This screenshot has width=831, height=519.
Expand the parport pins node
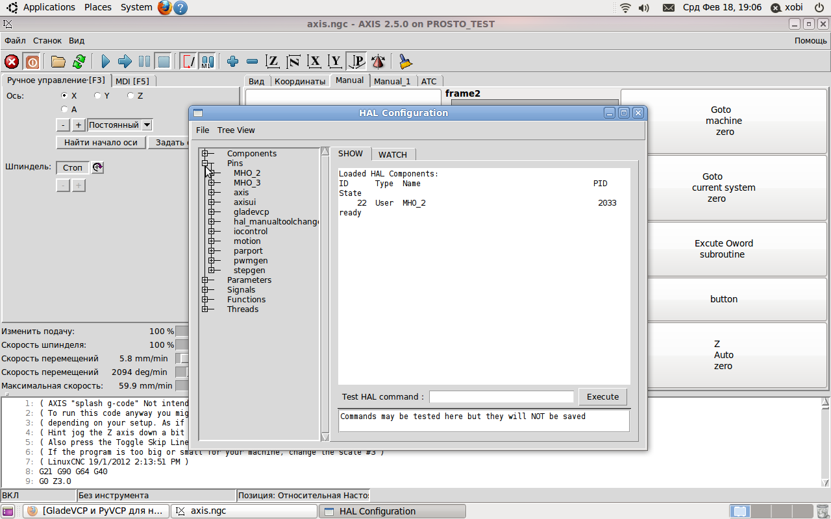(x=212, y=251)
